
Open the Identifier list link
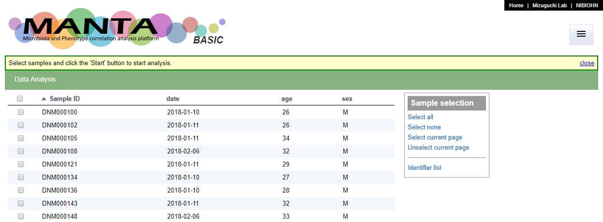tap(425, 167)
